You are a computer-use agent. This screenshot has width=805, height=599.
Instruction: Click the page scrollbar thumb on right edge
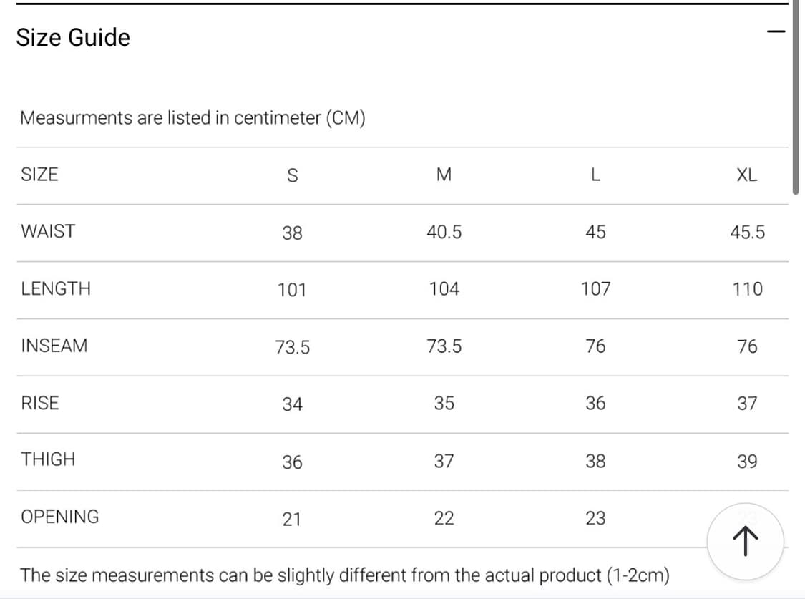pos(795,97)
